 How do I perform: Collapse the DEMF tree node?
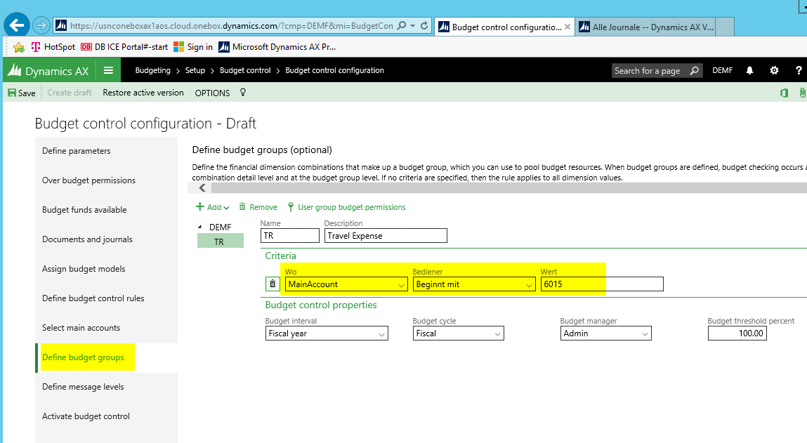pyautogui.click(x=199, y=227)
